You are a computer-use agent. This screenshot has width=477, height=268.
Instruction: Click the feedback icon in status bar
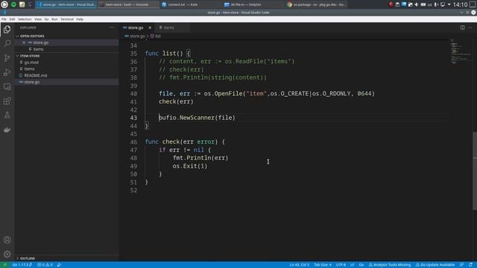[x=462, y=265]
